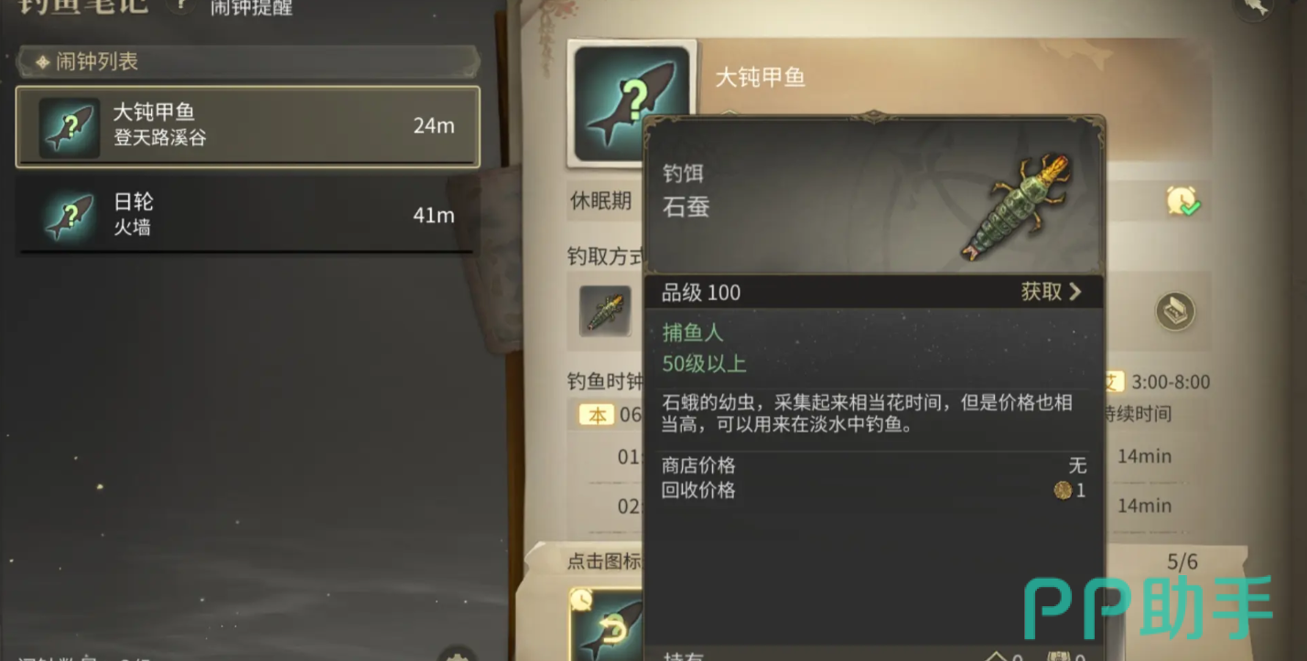
Task: Click the 5/6 alarm count label
Action: 1182,561
